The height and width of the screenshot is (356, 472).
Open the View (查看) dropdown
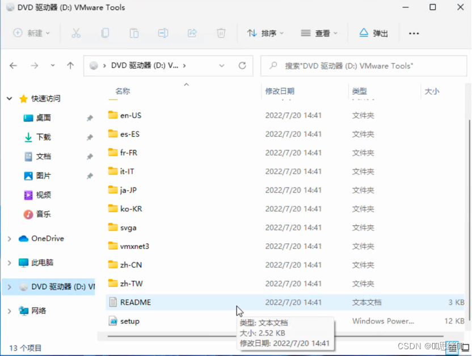point(319,33)
